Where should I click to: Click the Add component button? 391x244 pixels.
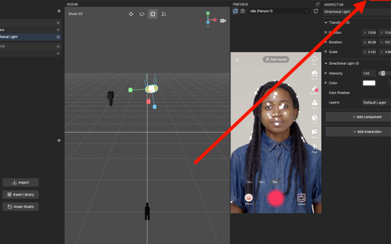tap(358, 117)
